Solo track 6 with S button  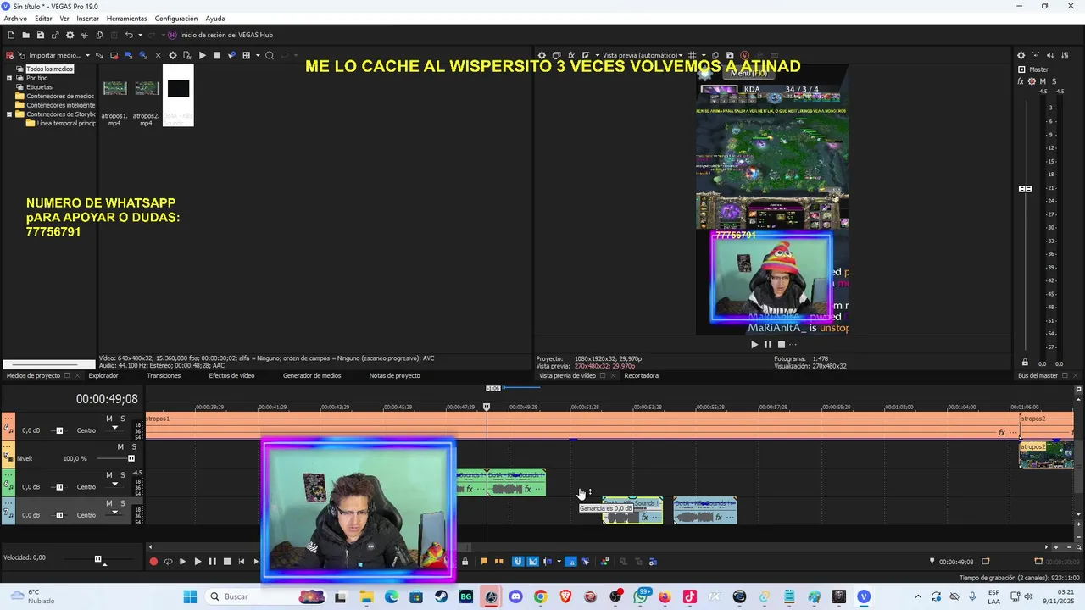click(123, 474)
